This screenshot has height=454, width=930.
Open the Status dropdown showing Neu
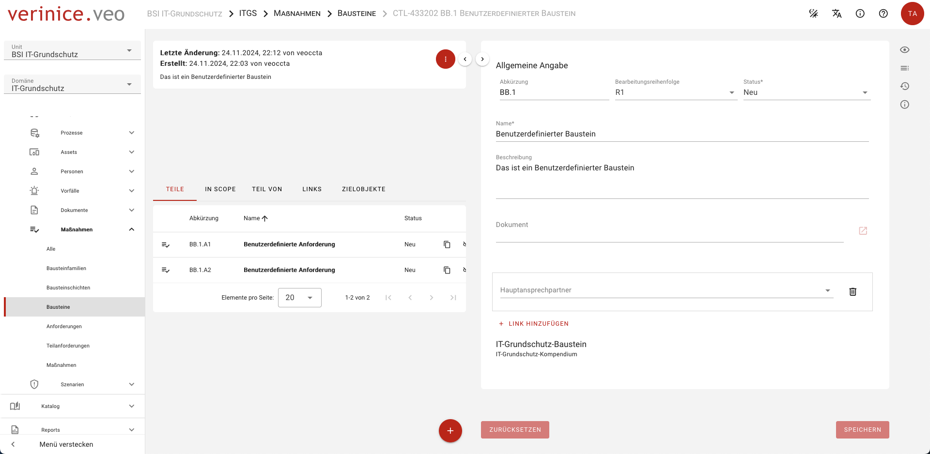(x=806, y=92)
